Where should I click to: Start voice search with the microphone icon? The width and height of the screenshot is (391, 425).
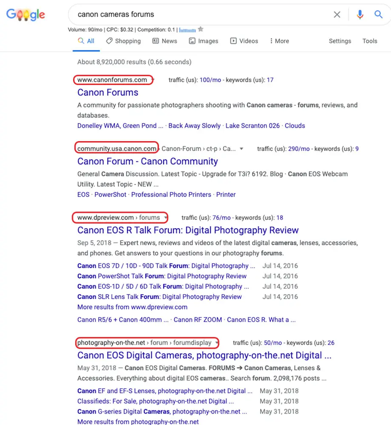[360, 14]
